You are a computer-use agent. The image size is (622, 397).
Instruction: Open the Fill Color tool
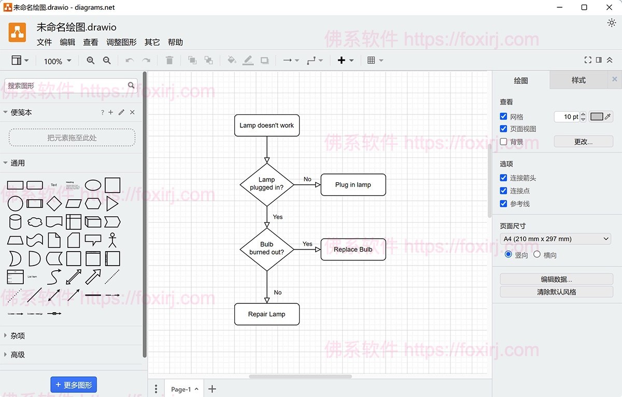232,61
